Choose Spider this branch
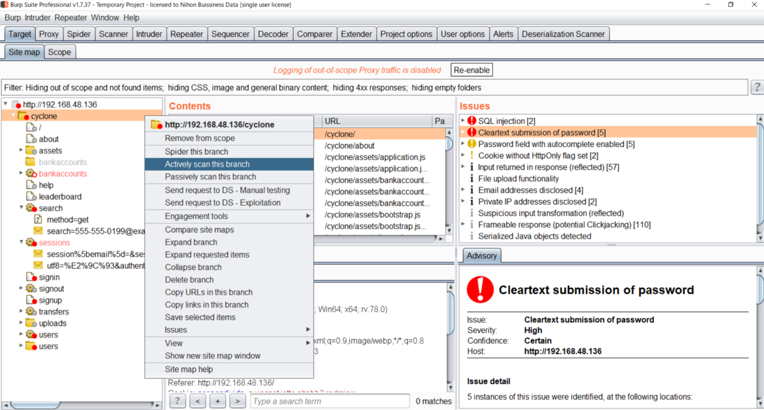 pos(229,152)
